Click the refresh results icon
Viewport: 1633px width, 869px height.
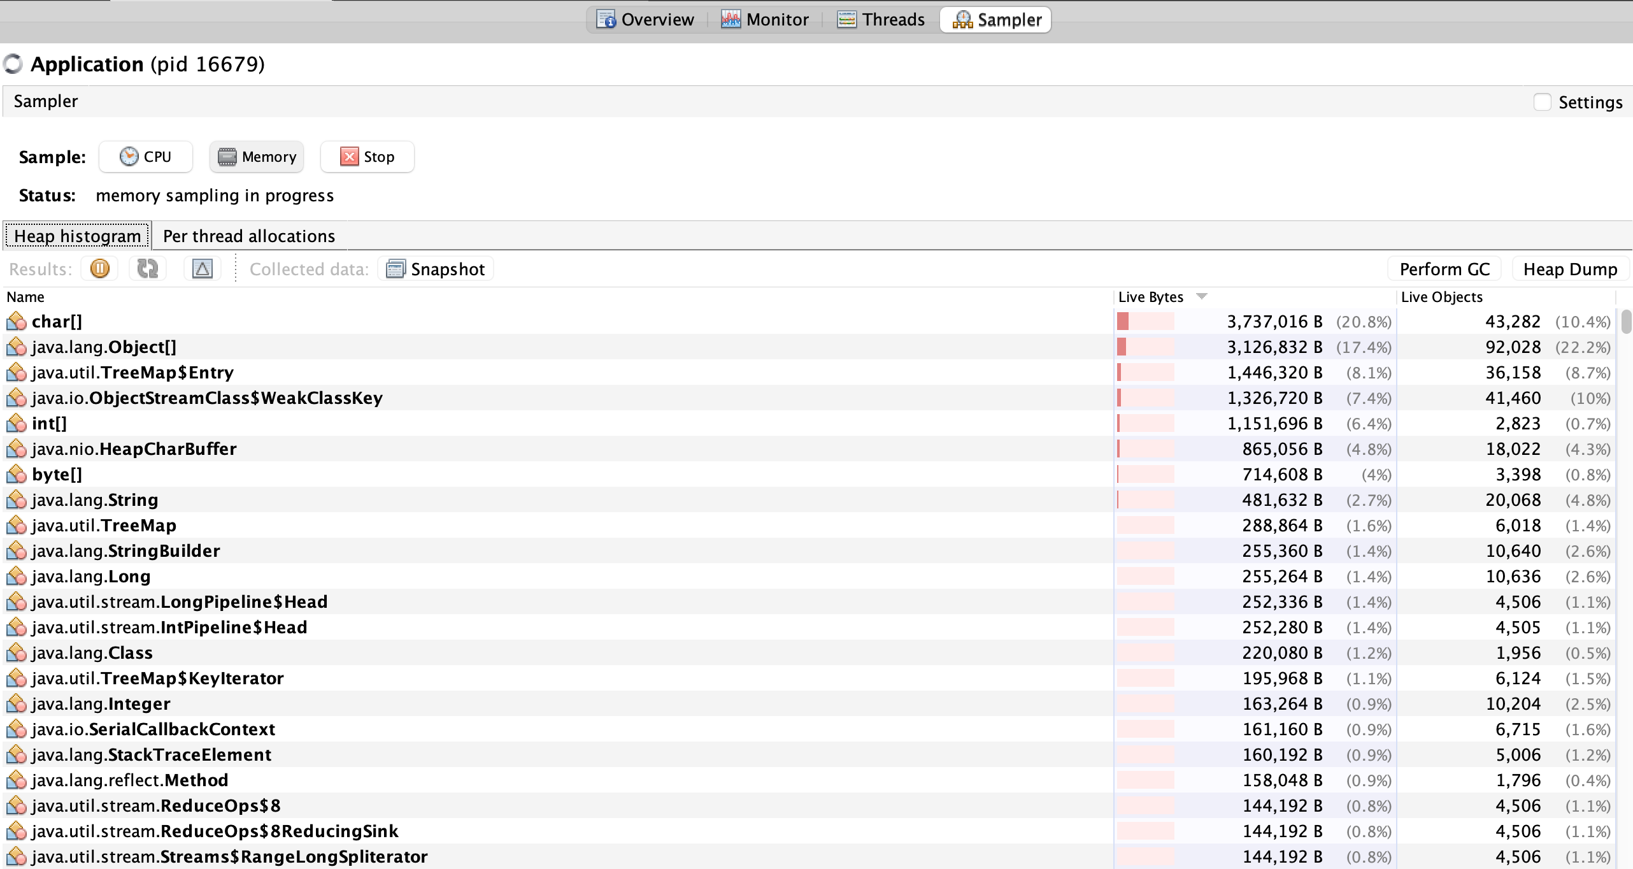(x=148, y=269)
